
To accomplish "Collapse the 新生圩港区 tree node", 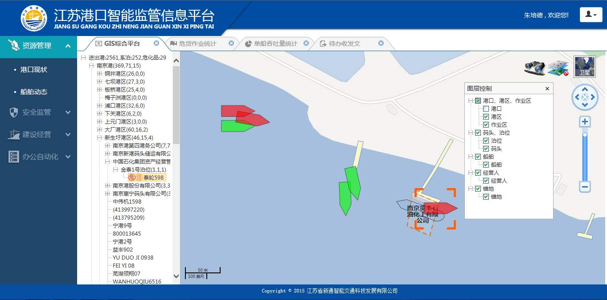I will 99,138.
